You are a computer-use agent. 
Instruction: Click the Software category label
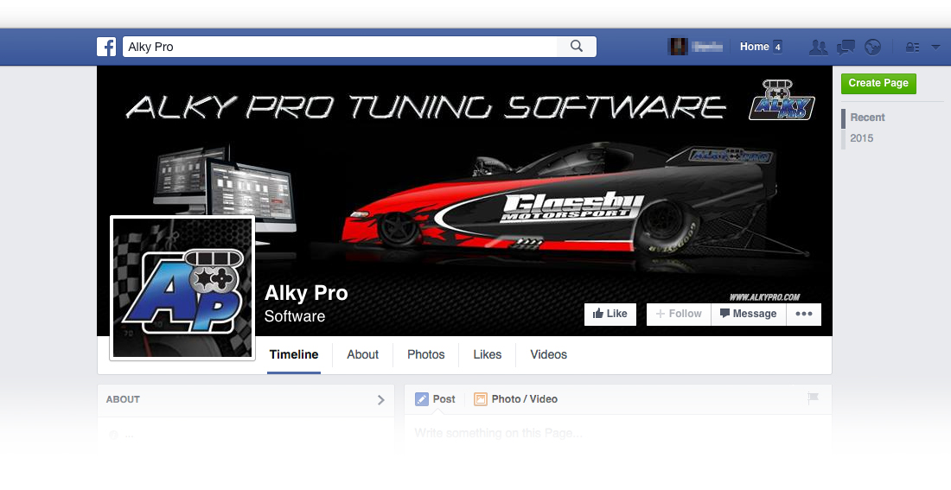295,316
